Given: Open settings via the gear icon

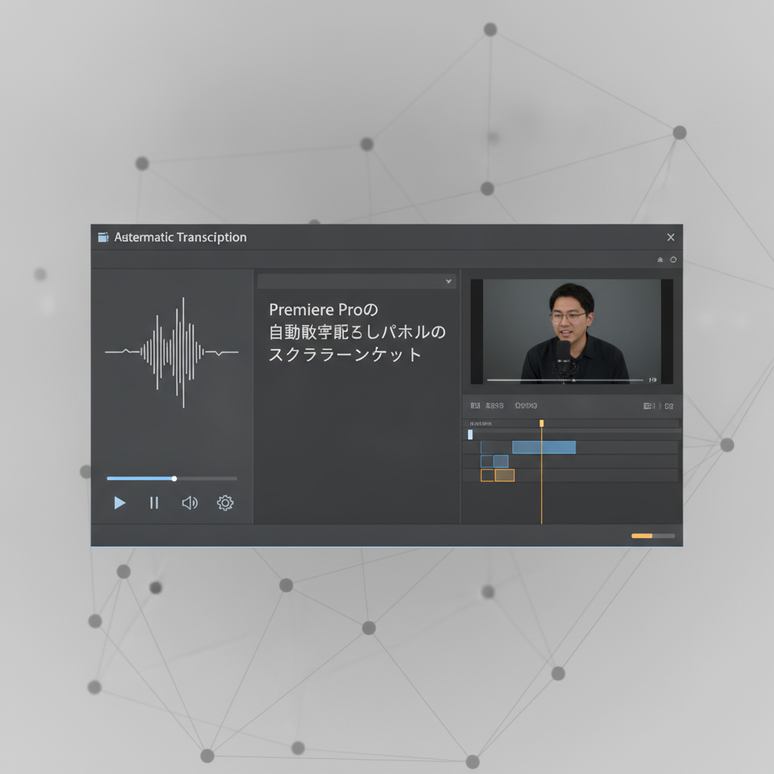Looking at the screenshot, I should coord(225,503).
